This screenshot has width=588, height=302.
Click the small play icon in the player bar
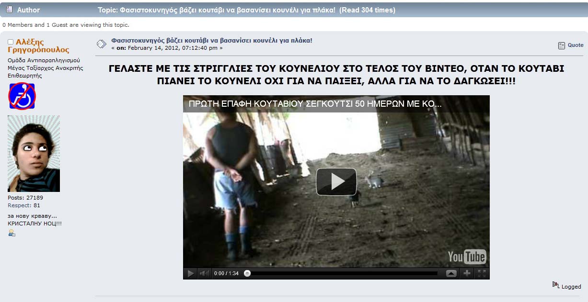(191, 273)
